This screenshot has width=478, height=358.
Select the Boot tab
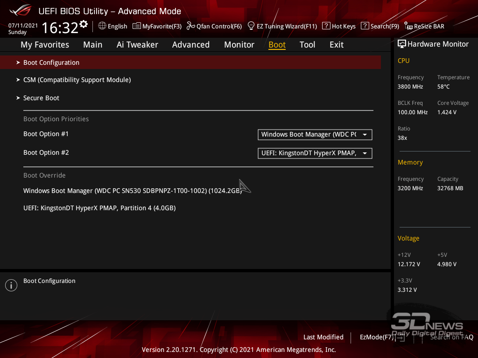[277, 45]
